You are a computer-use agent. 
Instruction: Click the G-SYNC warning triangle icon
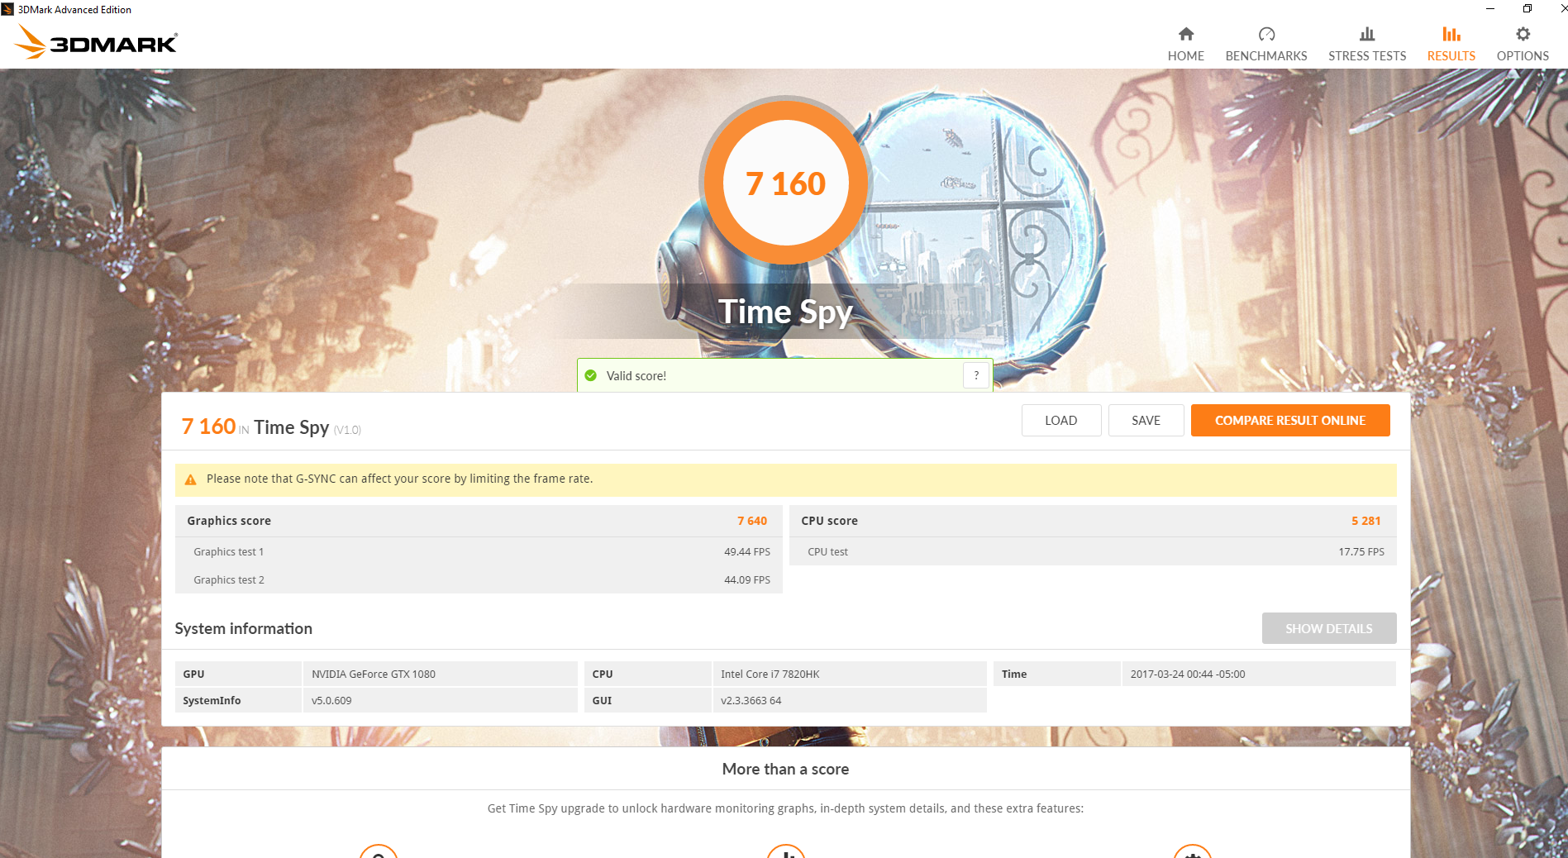(191, 479)
